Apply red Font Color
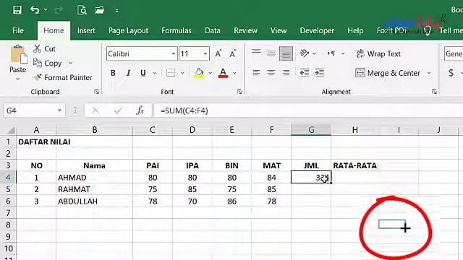This screenshot has width=463, height=260. tap(223, 73)
